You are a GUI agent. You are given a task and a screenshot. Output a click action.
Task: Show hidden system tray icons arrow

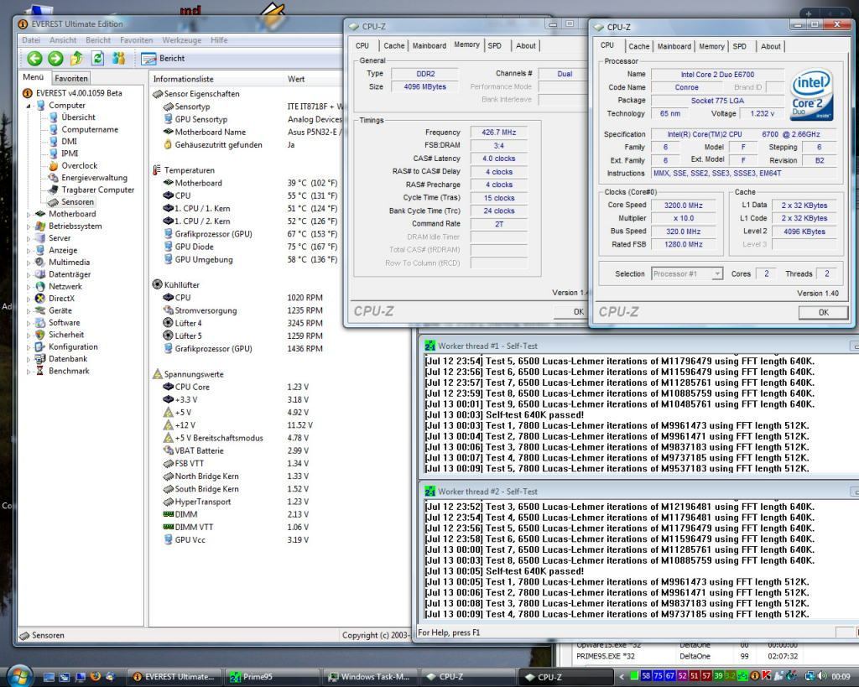point(622,677)
